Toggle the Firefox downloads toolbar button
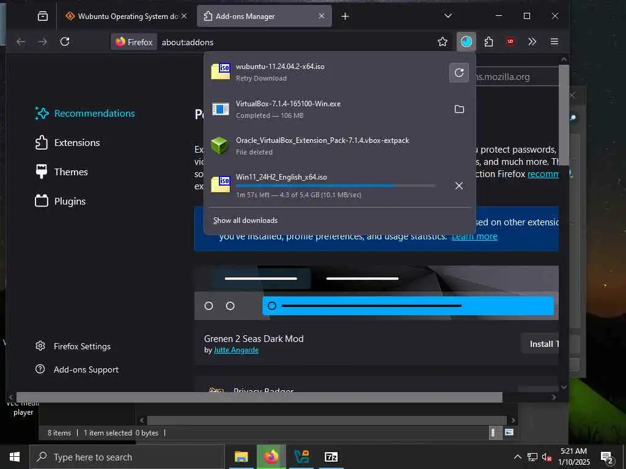This screenshot has height=469, width=626. point(466,42)
